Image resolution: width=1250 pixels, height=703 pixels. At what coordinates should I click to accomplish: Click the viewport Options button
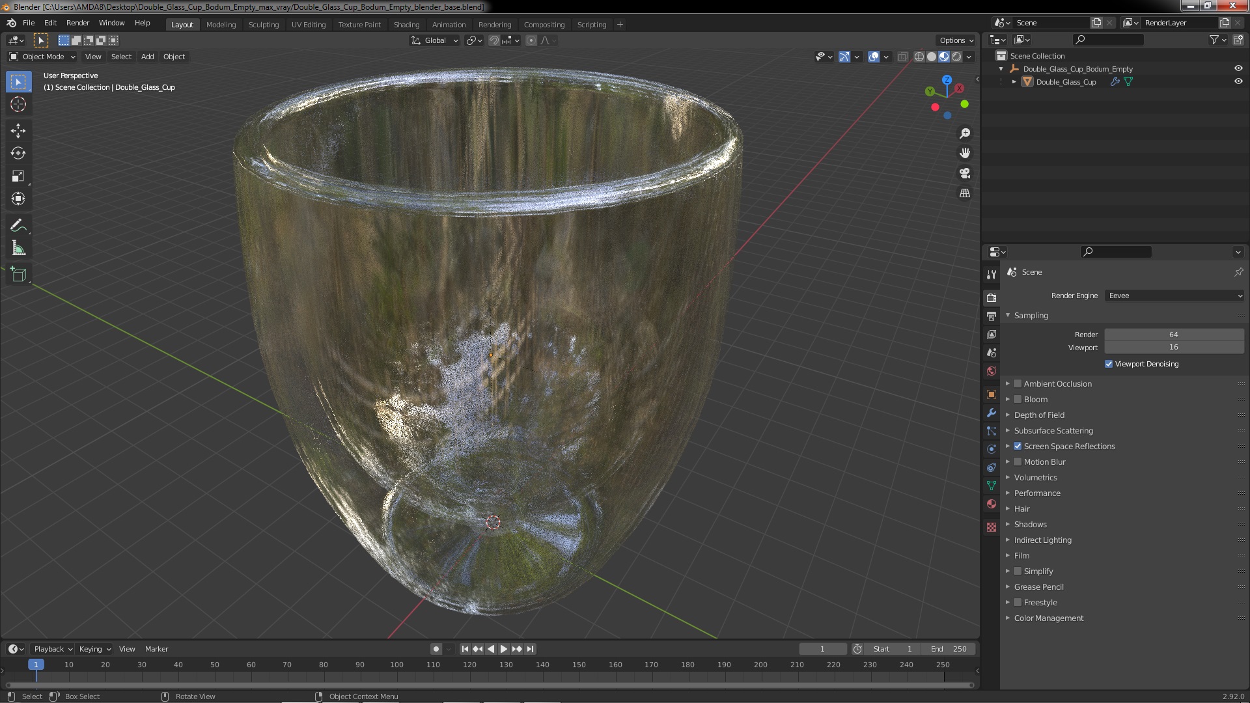pyautogui.click(x=956, y=40)
